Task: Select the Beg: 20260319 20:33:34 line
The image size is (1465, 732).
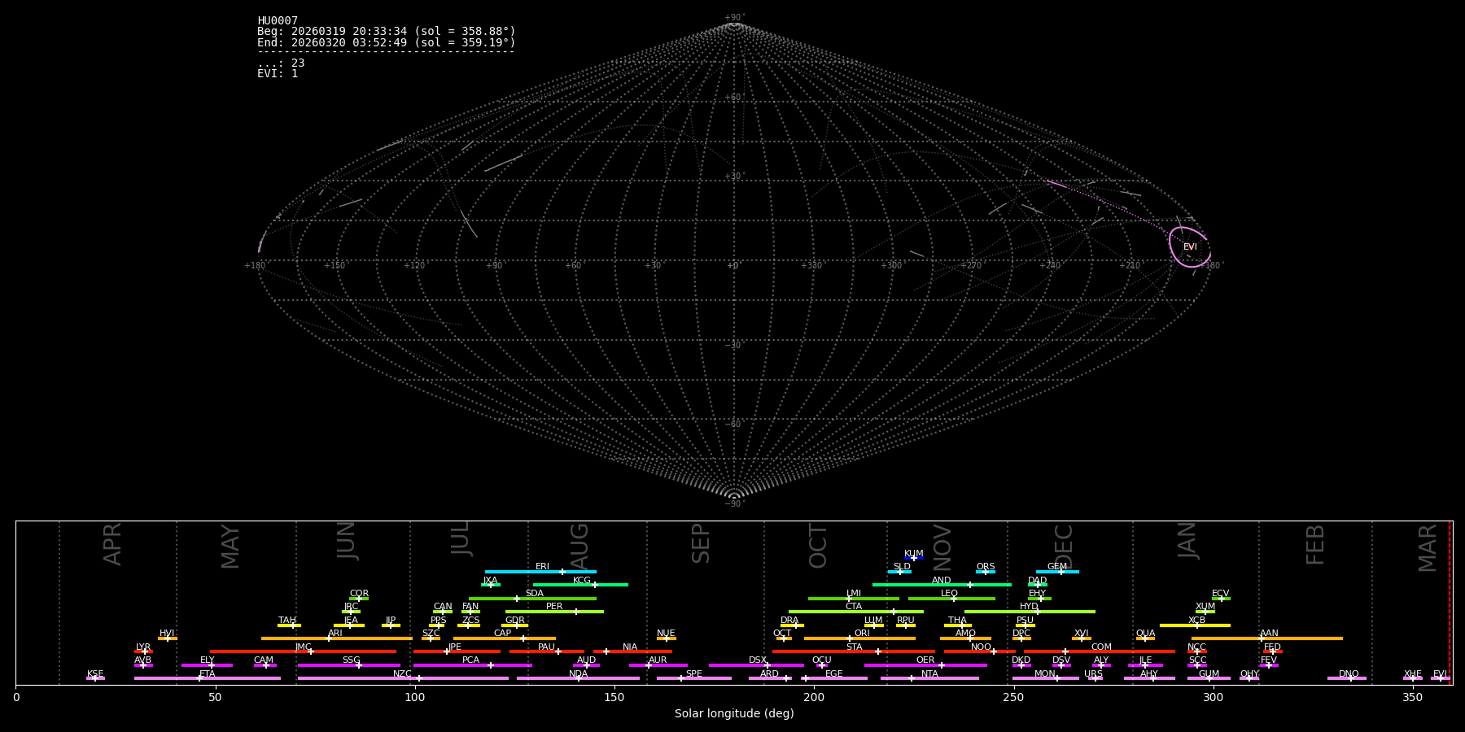Action: click(387, 32)
